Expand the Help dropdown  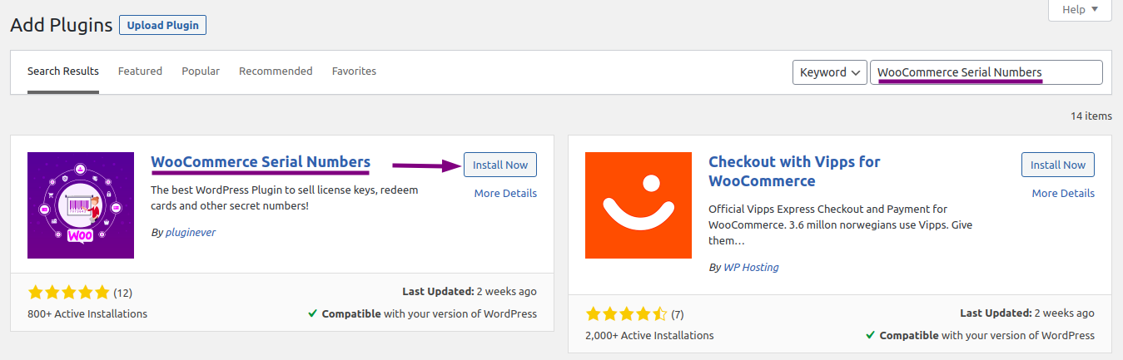pyautogui.click(x=1081, y=10)
